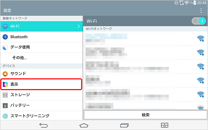
Task: Tap the status bar Wi-Fi signal icon
Action: click(187, 3)
